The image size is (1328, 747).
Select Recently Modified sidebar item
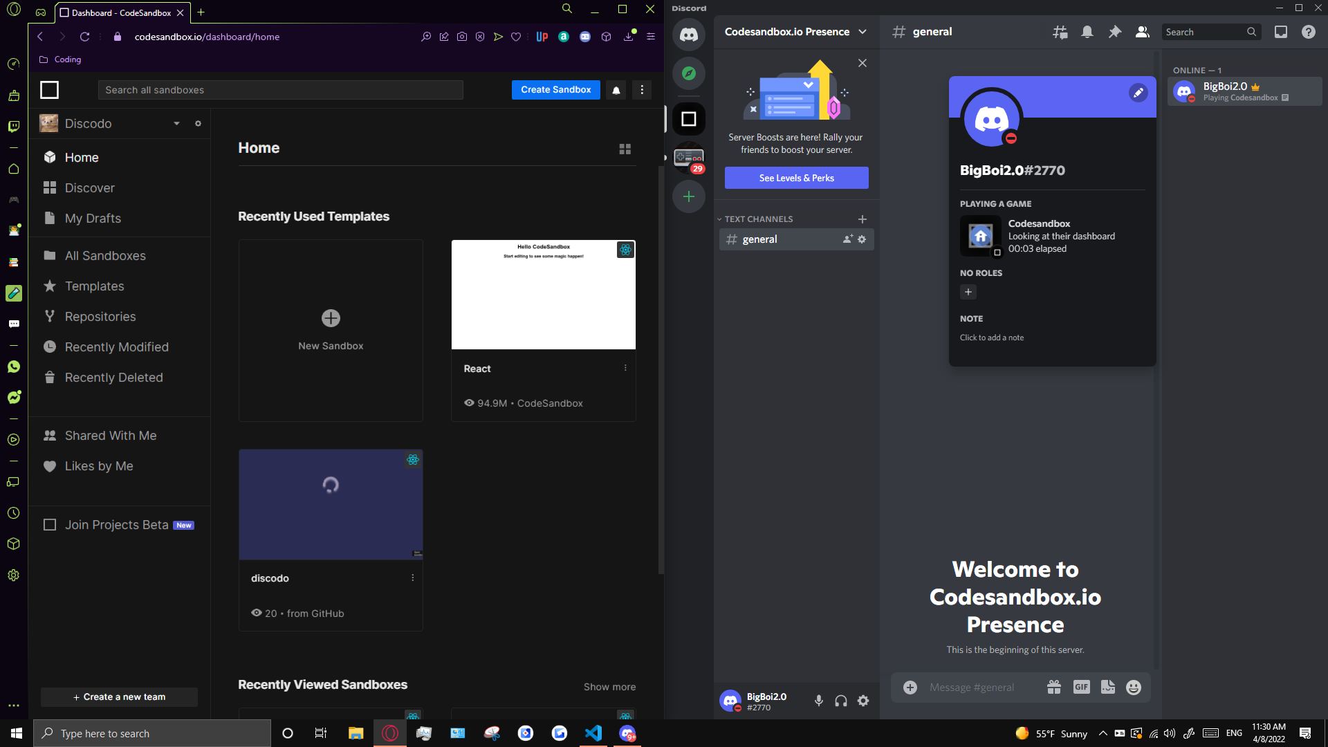pyautogui.click(x=116, y=347)
